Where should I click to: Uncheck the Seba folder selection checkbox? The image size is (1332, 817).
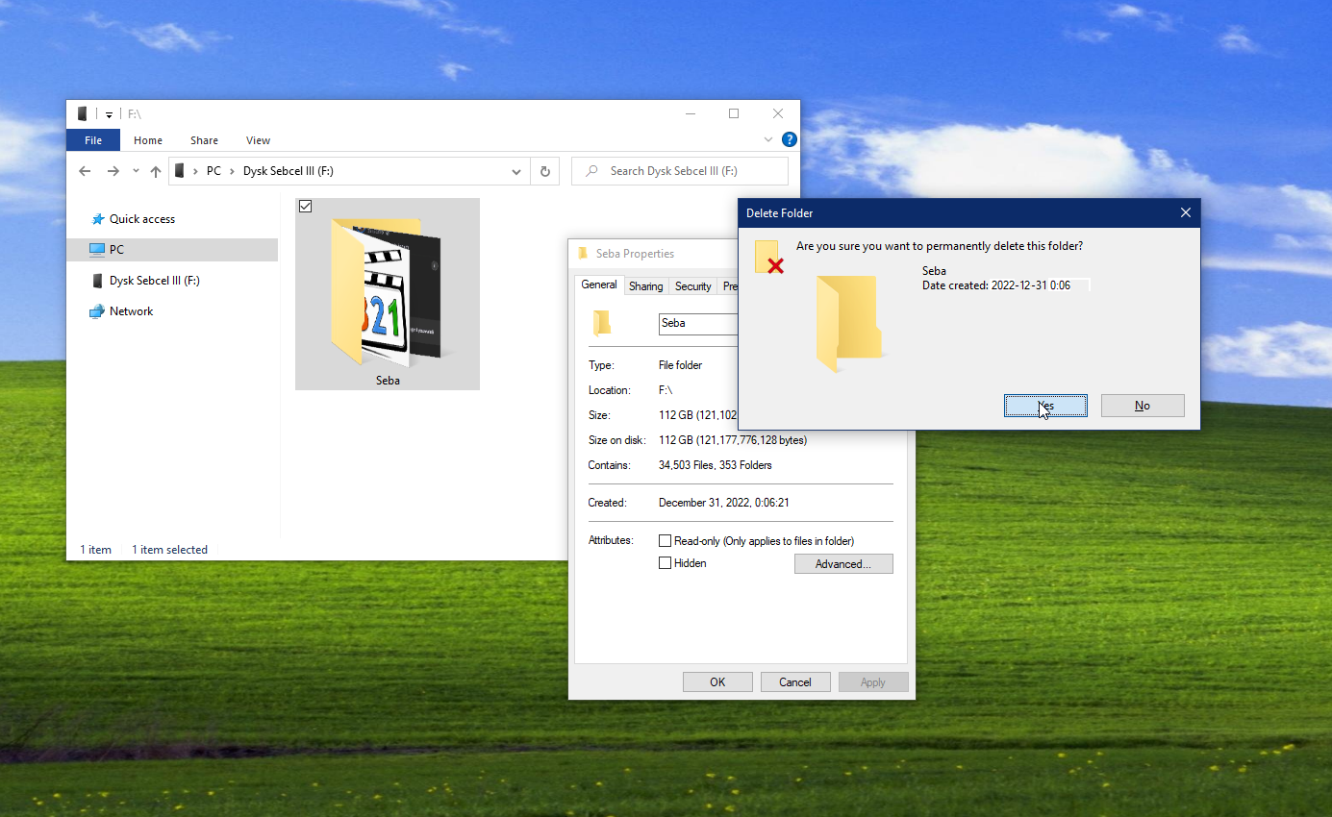305,206
